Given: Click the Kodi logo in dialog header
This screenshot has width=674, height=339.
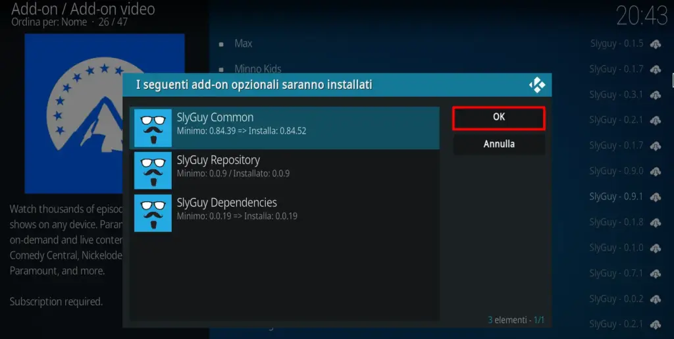Looking at the screenshot, I should [x=537, y=85].
